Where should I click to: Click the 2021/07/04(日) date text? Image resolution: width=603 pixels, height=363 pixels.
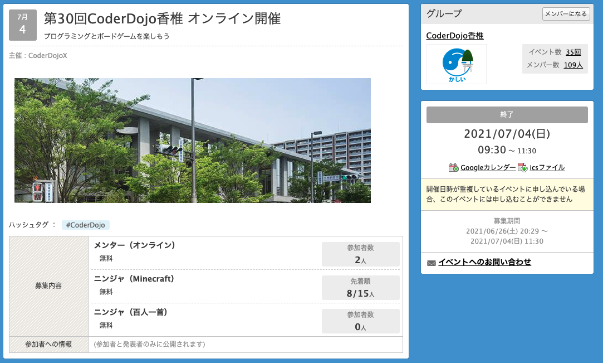pos(507,134)
